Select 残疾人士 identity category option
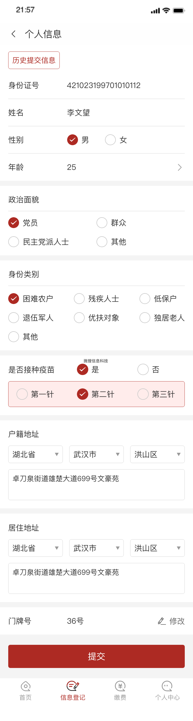Screen dimensions: 193x721 [79, 299]
